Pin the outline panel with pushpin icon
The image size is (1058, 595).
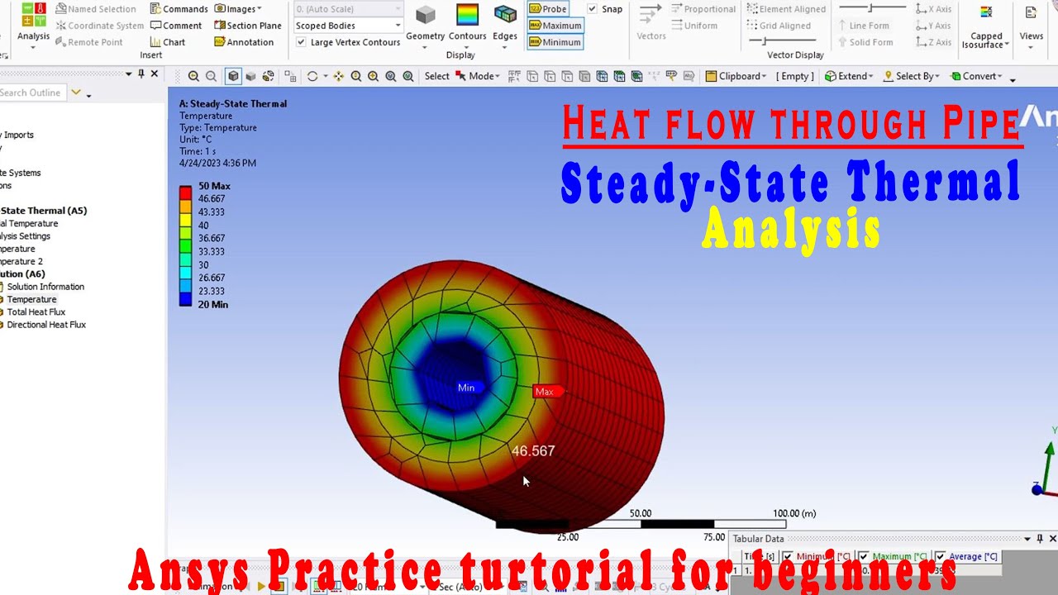tap(141, 74)
